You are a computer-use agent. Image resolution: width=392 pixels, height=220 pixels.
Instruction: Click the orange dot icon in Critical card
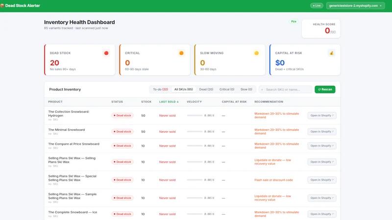point(181,53)
